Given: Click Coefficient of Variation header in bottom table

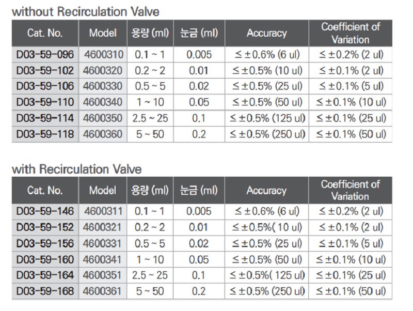Looking at the screenshot, I should (x=351, y=190).
